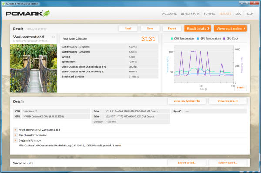
Task: Open the Welcome tab
Action: (169, 14)
